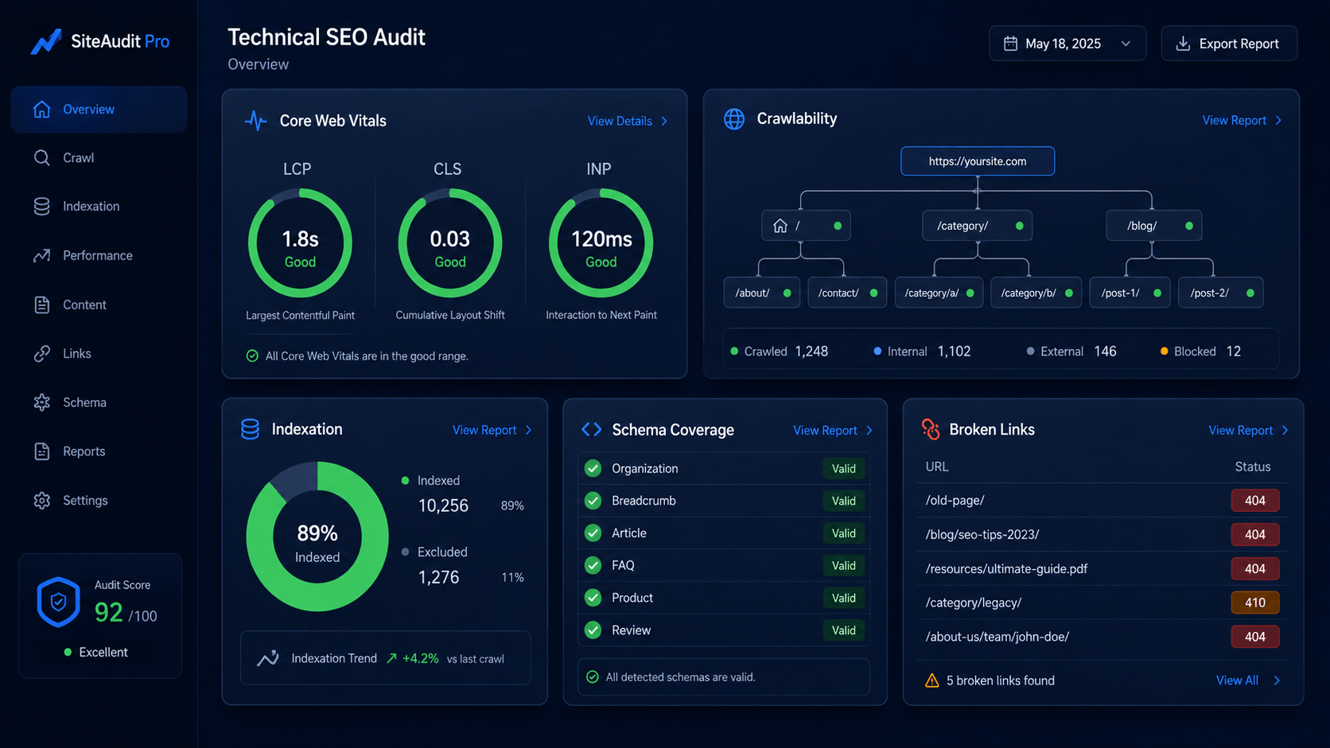Click the green arrow next to +4.2%
This screenshot has height=748, width=1330.
[x=391, y=658]
